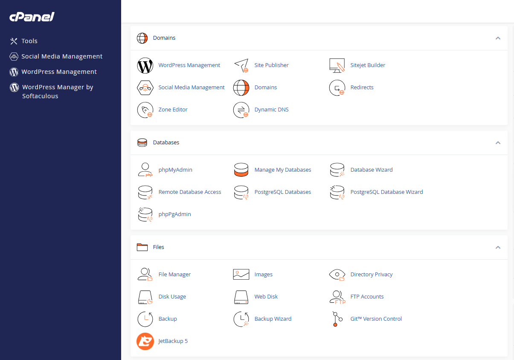Open WordPress Management in the sidebar

coord(53,72)
